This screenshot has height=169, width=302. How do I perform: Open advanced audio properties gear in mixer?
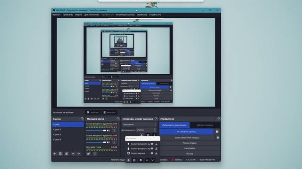pos(89,154)
